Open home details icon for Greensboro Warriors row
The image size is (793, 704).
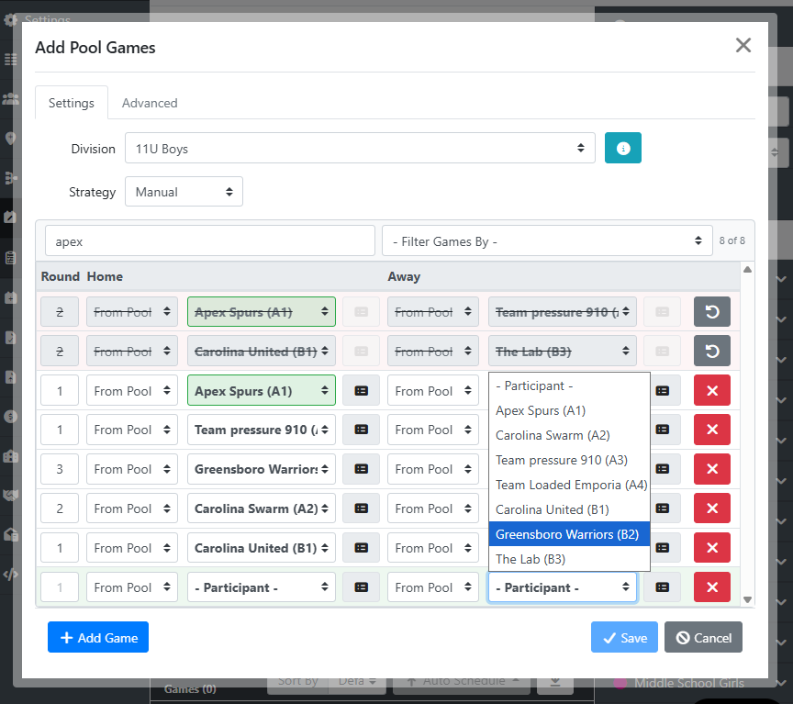pos(361,469)
